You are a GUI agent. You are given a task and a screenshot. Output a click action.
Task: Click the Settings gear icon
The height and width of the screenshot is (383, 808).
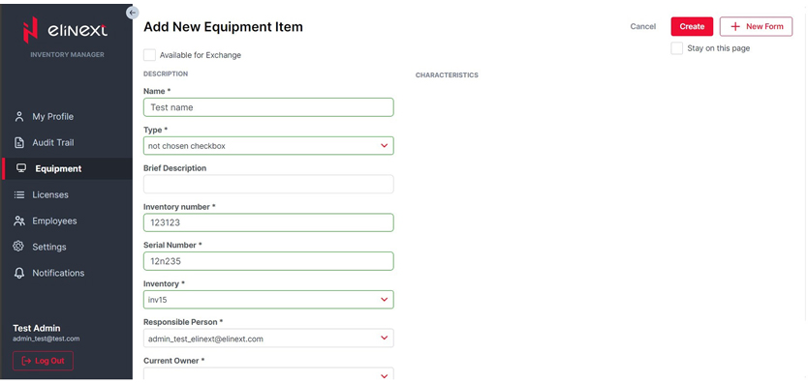pyautogui.click(x=19, y=247)
